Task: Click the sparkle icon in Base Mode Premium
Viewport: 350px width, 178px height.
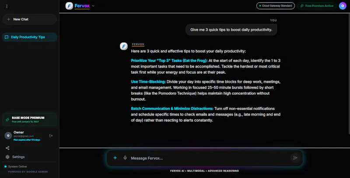Action: point(7,120)
